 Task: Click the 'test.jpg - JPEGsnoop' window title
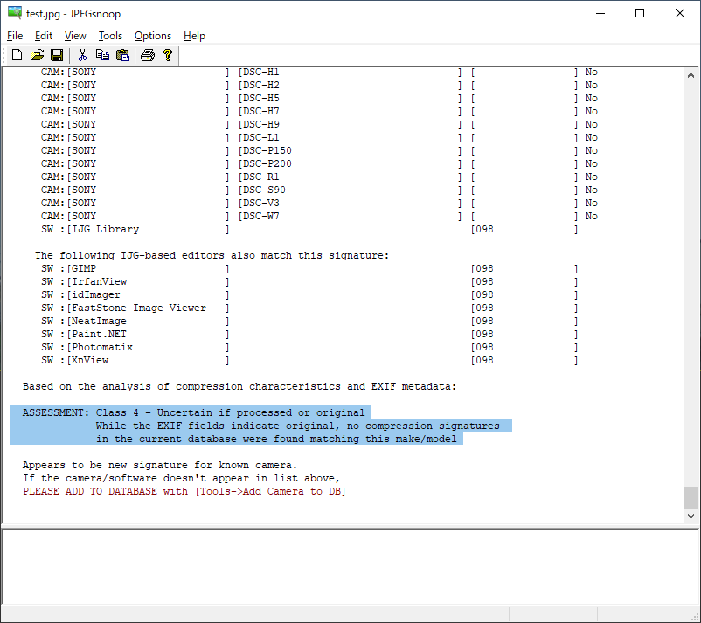73,14
